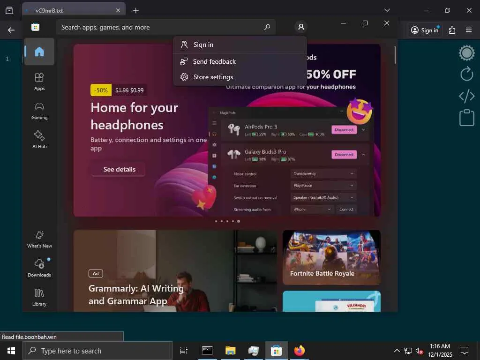
Task: Close the vC9mrB.txt tab
Action: 118,10
